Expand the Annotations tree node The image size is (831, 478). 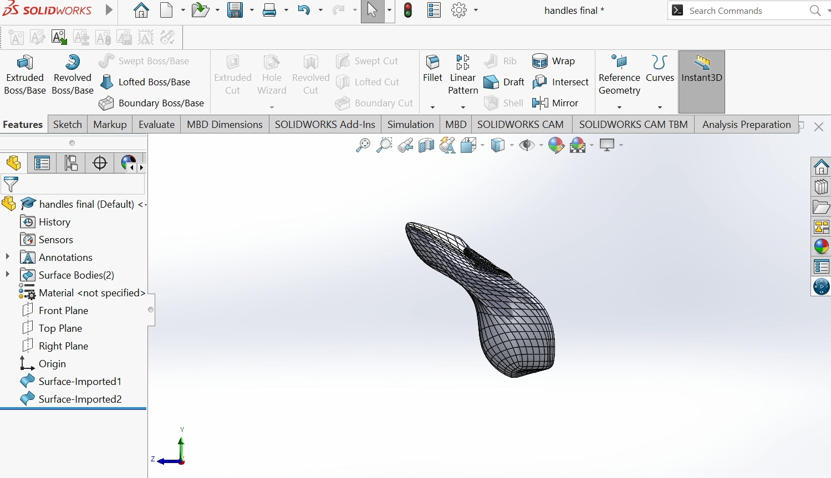tap(7, 257)
